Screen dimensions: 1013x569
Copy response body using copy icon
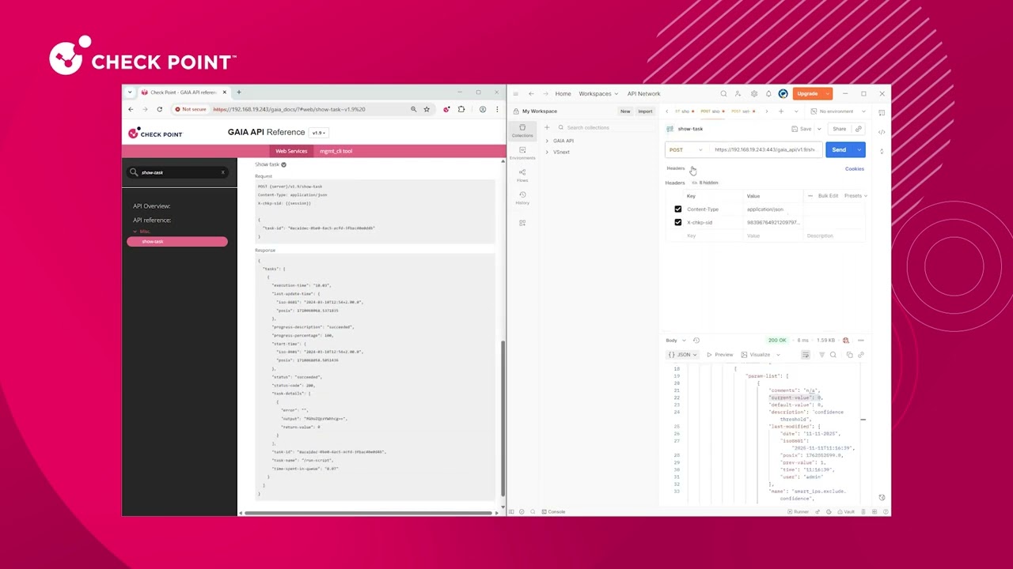[x=849, y=355]
